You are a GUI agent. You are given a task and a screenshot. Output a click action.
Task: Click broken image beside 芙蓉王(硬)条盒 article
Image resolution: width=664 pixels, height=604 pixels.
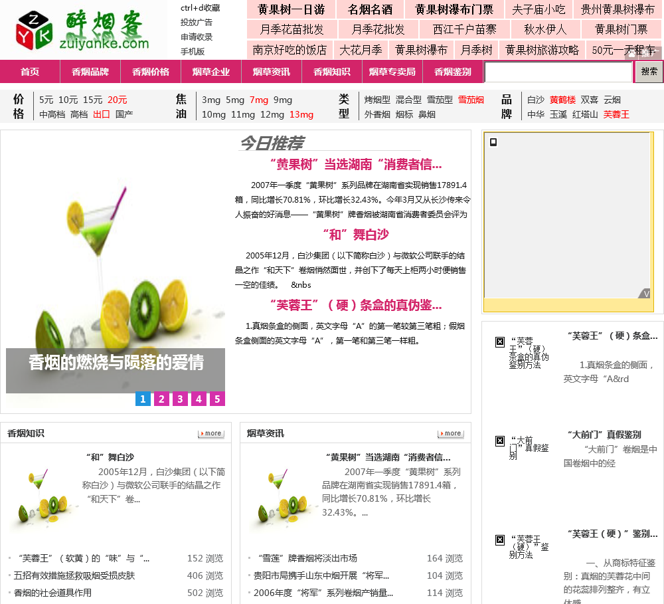click(500, 342)
